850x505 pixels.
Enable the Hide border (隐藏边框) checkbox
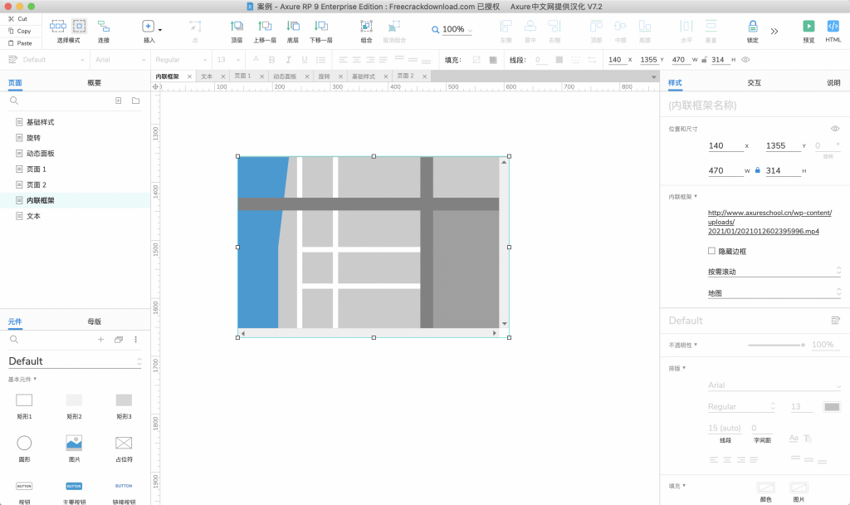pyautogui.click(x=711, y=251)
